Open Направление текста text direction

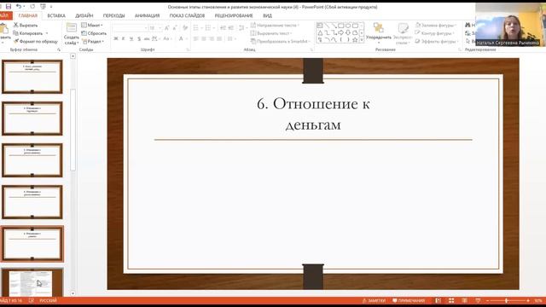point(275,25)
